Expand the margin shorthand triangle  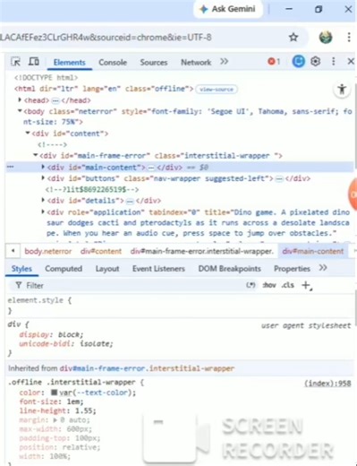(55, 419)
